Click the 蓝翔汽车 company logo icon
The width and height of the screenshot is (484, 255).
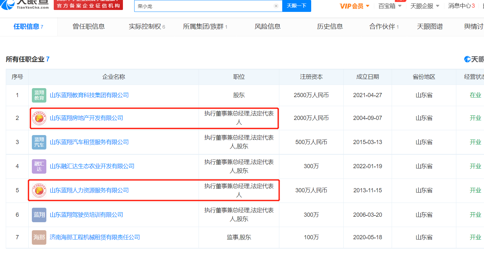(x=39, y=142)
